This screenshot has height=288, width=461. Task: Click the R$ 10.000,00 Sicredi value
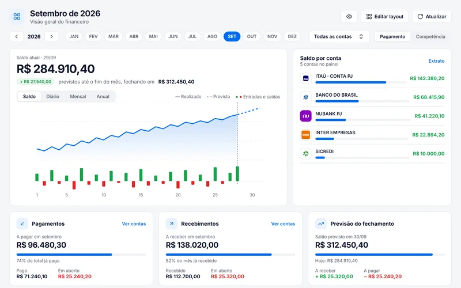428,154
